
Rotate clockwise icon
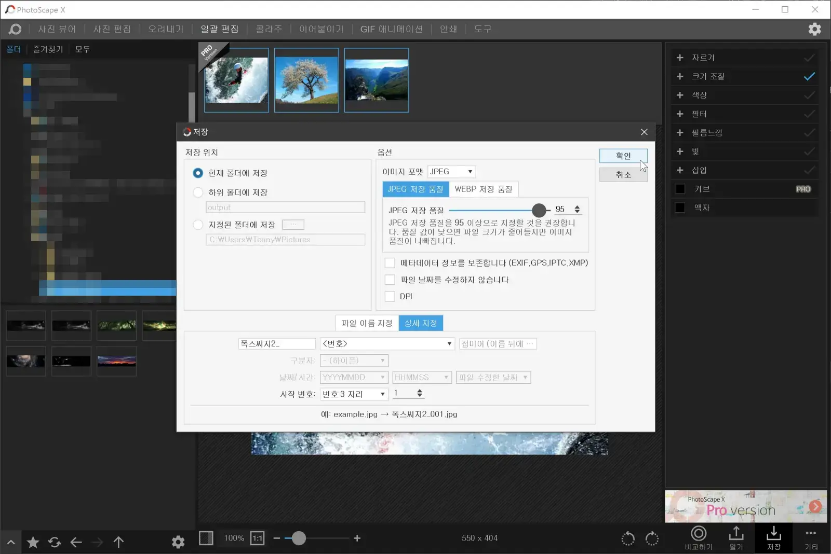652,538
